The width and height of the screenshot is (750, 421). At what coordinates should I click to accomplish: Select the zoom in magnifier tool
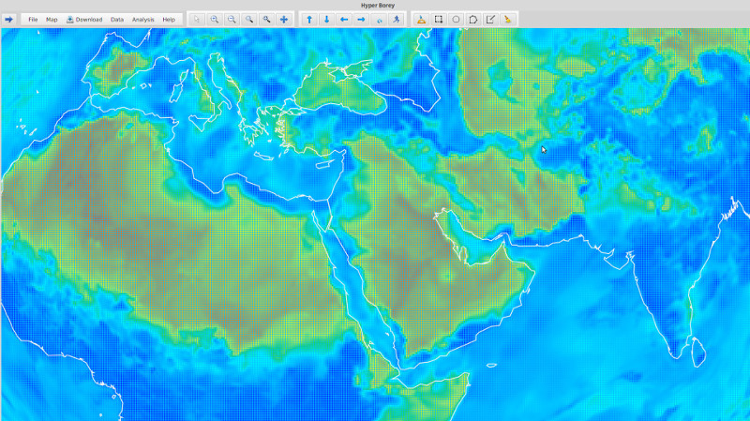point(215,20)
